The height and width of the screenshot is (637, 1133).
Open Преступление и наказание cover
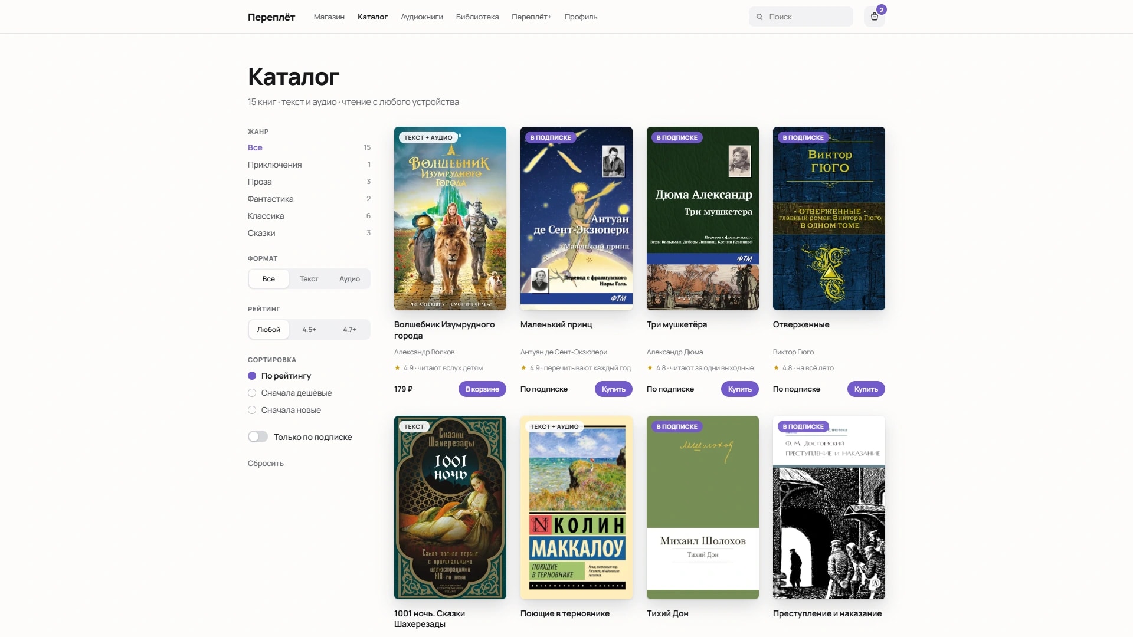(829, 507)
